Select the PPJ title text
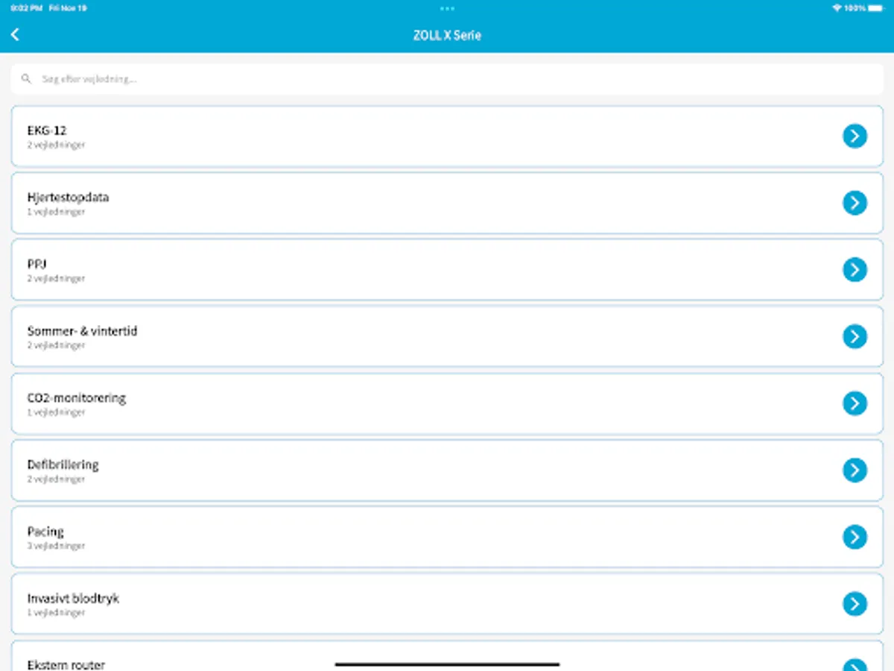 [x=37, y=264]
